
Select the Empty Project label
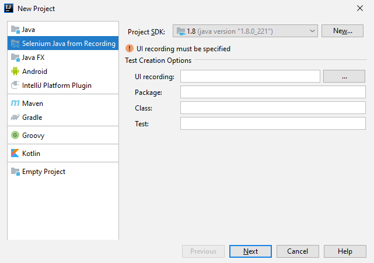coord(44,172)
